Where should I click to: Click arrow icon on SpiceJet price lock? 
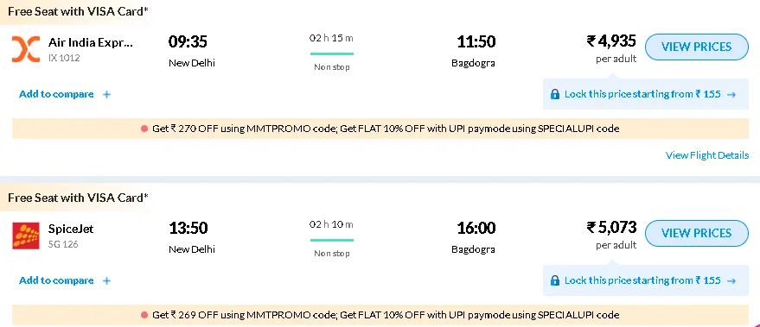pos(731,280)
